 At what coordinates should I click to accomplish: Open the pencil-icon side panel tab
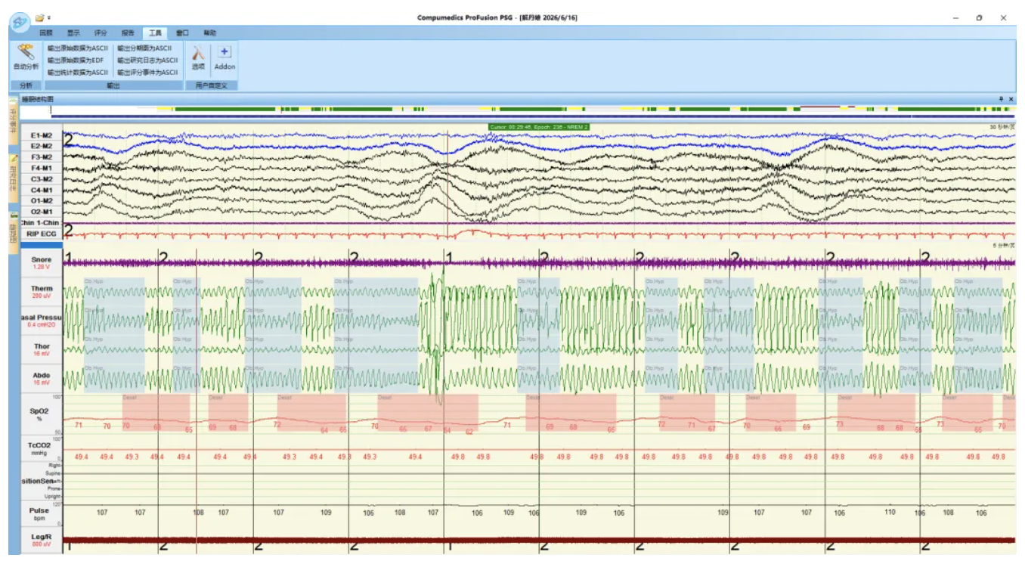[13, 178]
